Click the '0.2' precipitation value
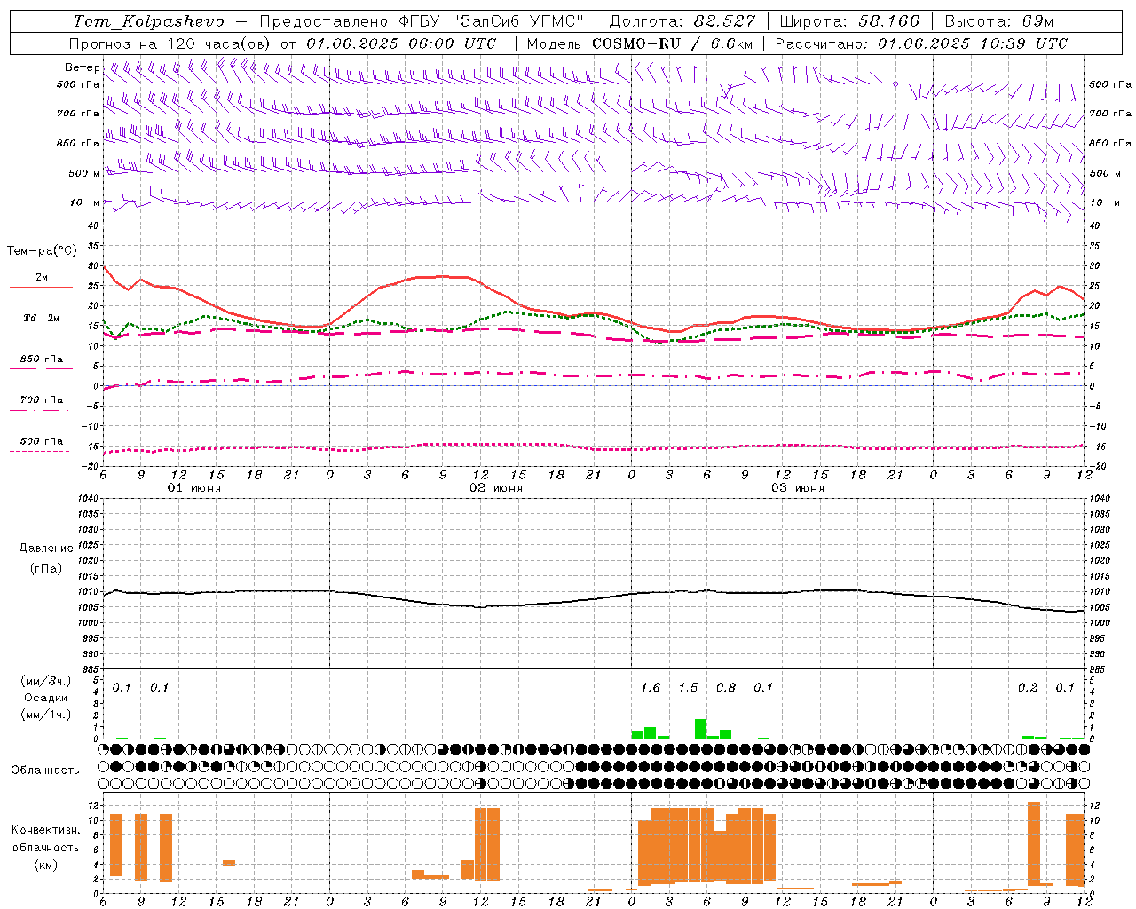The height and width of the screenshot is (909, 1136). tap(1028, 688)
